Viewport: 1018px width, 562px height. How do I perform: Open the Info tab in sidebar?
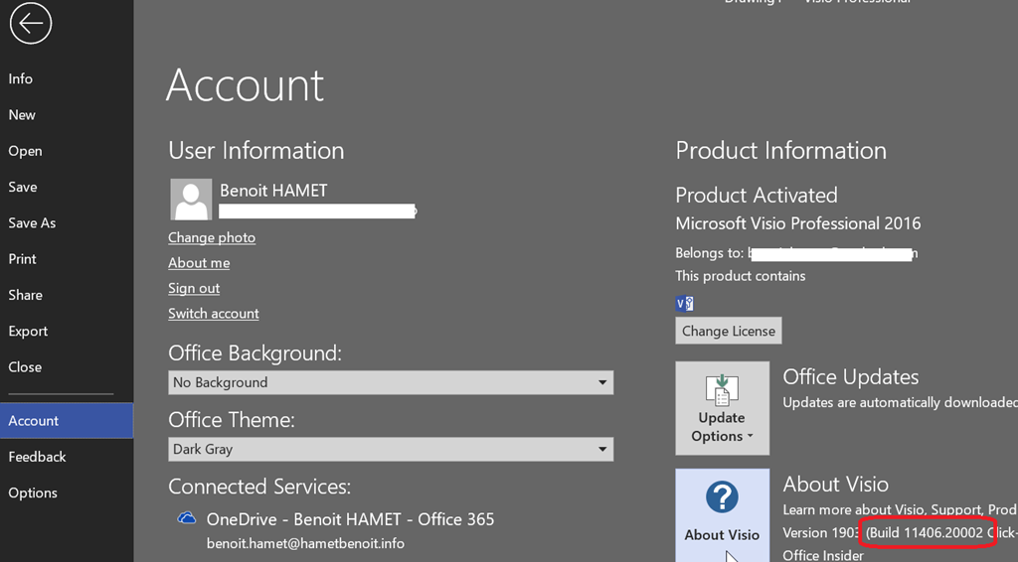[21, 78]
